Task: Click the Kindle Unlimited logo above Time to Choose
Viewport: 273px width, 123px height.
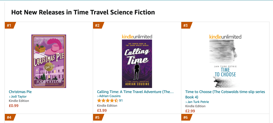Action: tap(225, 37)
